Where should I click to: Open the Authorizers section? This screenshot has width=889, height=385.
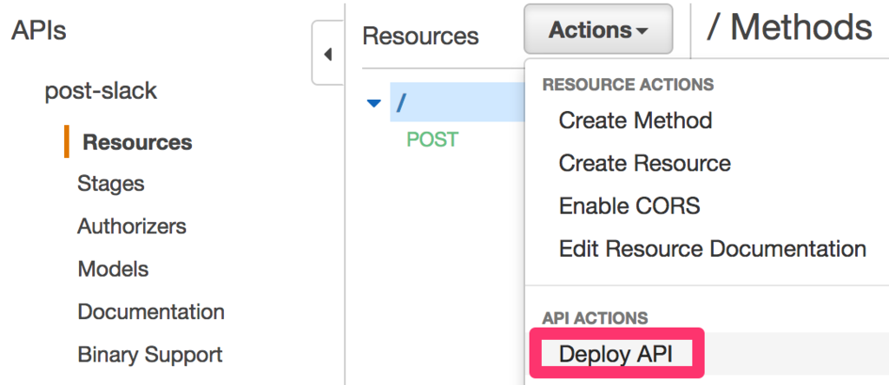pos(132,226)
